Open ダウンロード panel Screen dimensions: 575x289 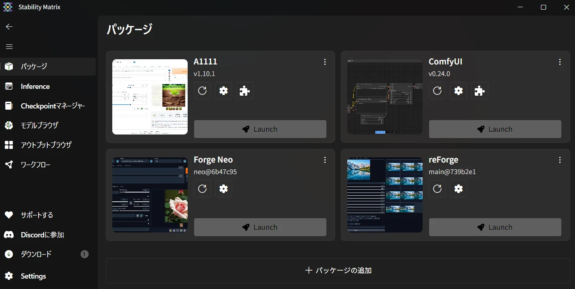click(48, 254)
